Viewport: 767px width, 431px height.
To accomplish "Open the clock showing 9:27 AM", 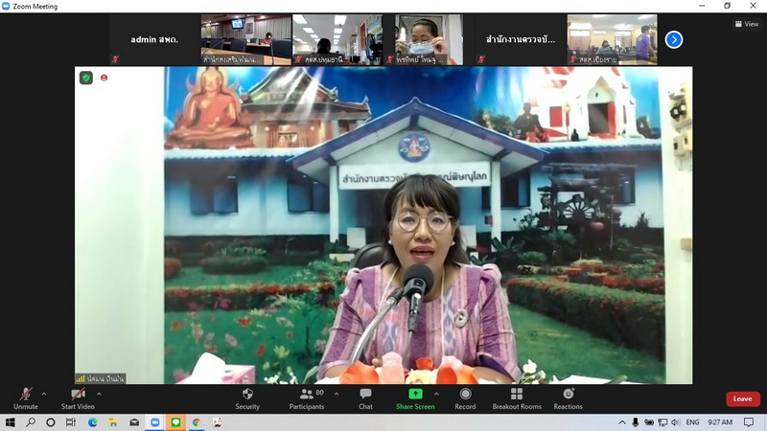I will click(720, 422).
